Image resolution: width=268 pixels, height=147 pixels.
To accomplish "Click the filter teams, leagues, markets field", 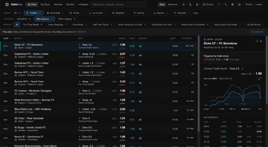I will tap(119, 4).
